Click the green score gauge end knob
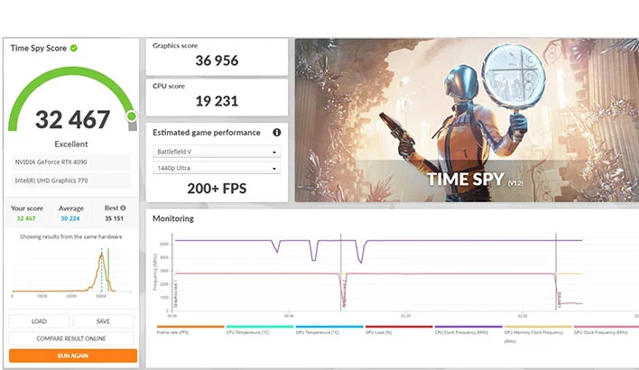This screenshot has width=639, height=370. pyautogui.click(x=132, y=116)
